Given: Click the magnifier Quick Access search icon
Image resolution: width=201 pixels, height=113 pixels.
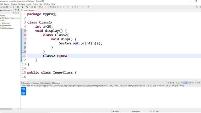Looking at the screenshot, I should pos(197,7).
